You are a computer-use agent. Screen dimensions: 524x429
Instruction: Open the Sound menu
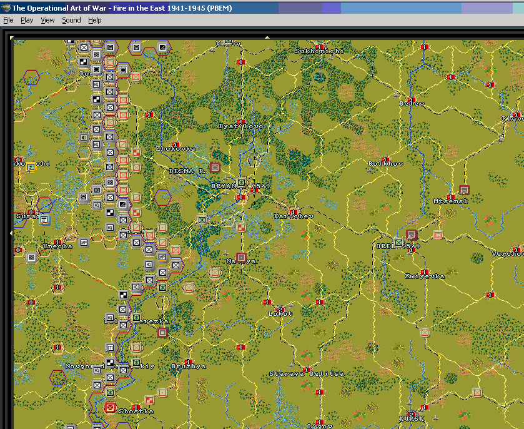[71, 20]
